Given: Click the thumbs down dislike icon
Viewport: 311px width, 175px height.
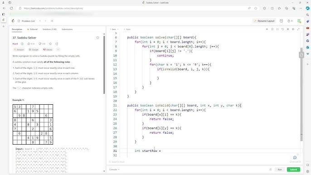Looking at the screenshot, I should coord(40,44).
